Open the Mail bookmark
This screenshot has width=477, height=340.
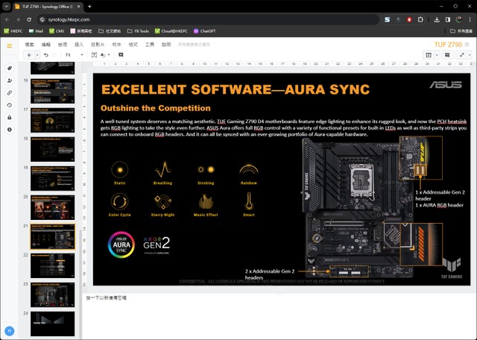click(36, 31)
